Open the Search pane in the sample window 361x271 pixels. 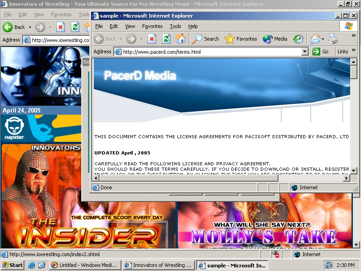click(x=206, y=39)
